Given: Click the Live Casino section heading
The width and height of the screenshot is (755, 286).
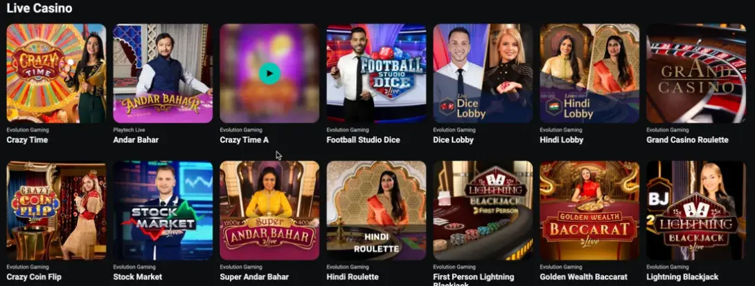Looking at the screenshot, I should pos(39,8).
